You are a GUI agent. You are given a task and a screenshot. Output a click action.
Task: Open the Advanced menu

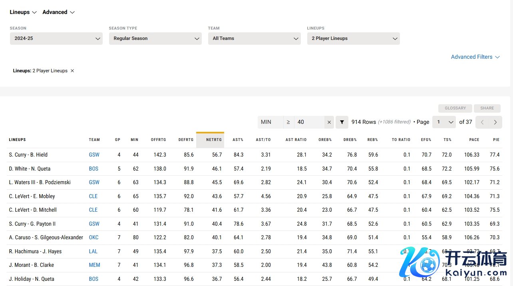click(58, 12)
